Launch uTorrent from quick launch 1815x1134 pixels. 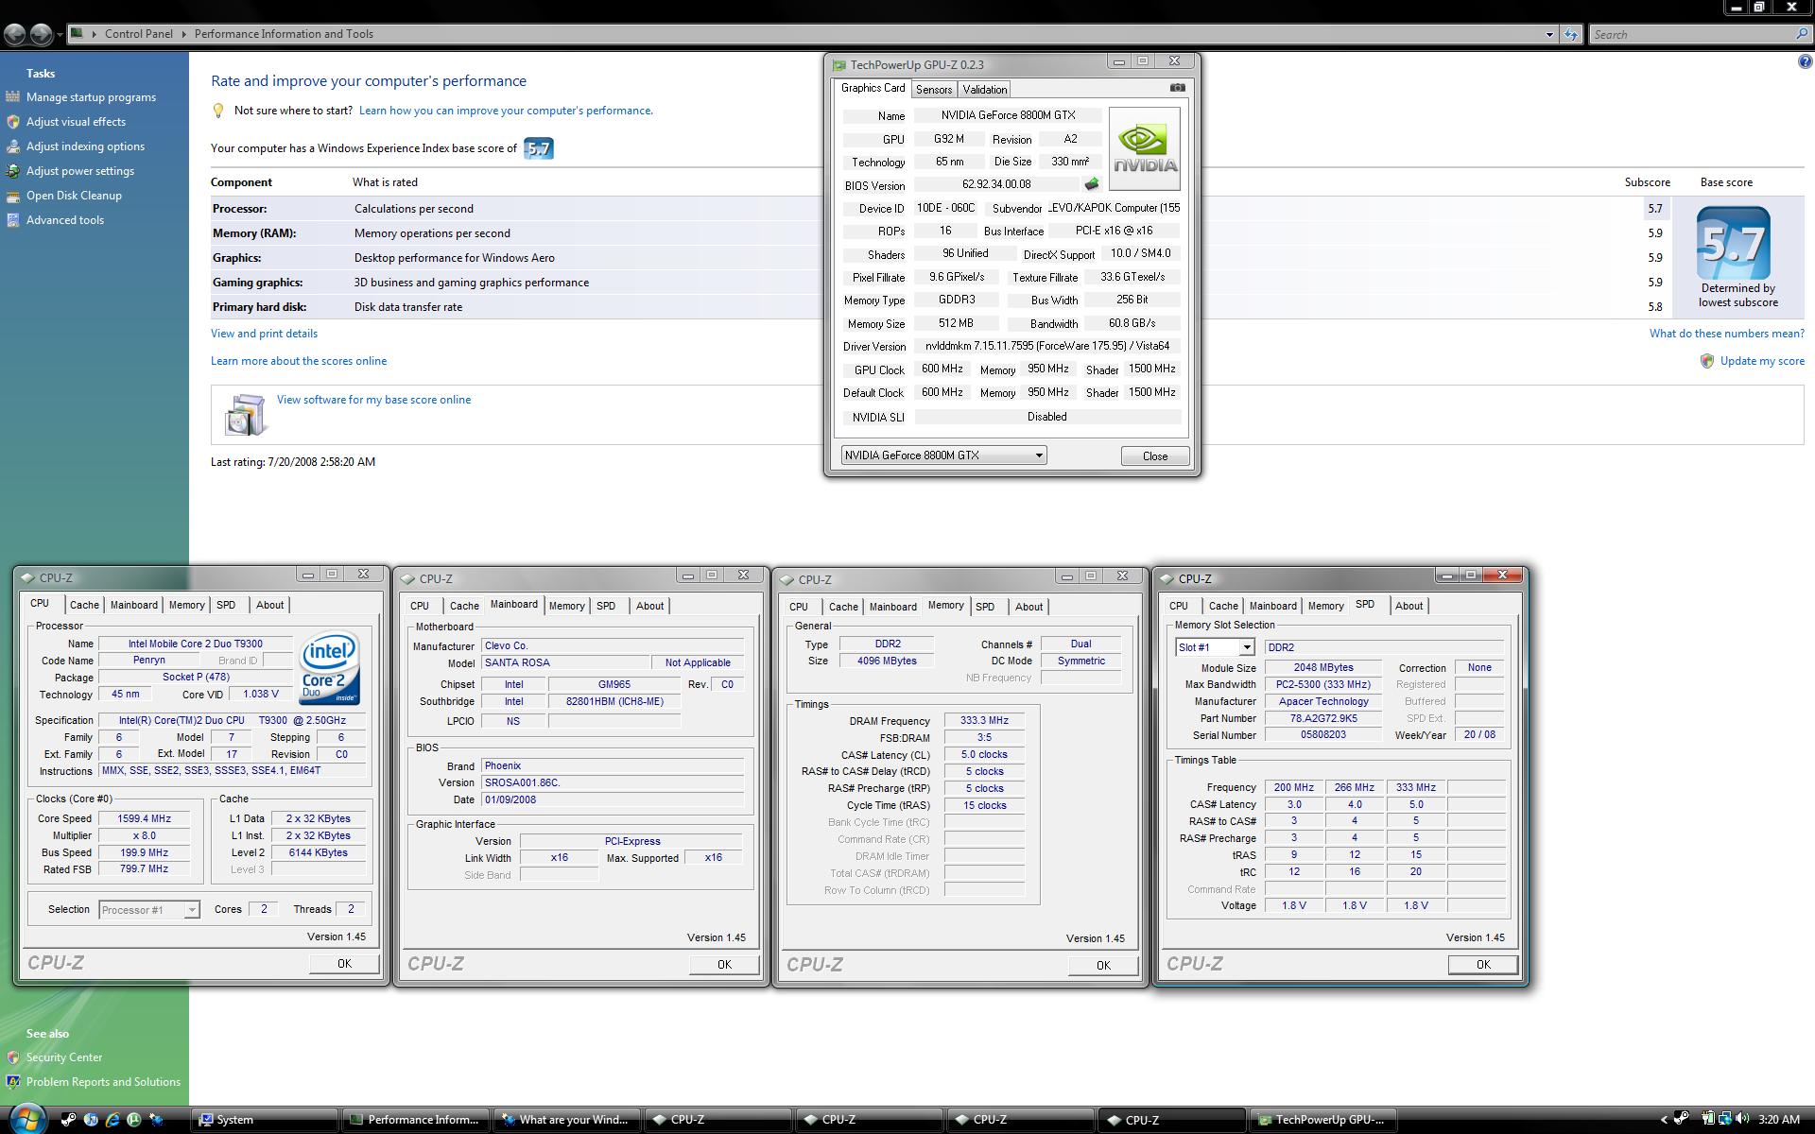tap(134, 1120)
